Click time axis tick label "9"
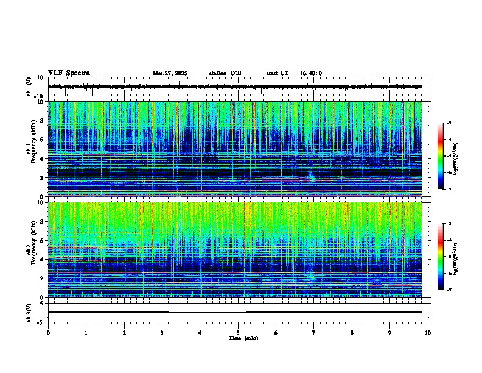This screenshot has height=373, width=482. (x=389, y=333)
